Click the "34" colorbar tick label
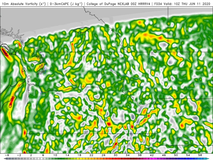Image resolution: width=213 pixels, height=160 pixels. (x=128, y=155)
